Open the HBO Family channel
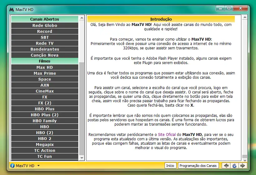This screenshot has height=175, width=256. pyautogui.click(x=45, y=121)
